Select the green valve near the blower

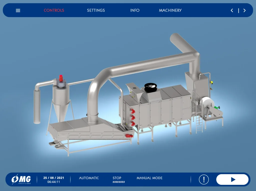coord(217,108)
